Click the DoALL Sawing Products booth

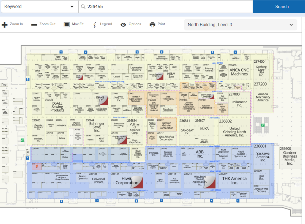[57, 107]
